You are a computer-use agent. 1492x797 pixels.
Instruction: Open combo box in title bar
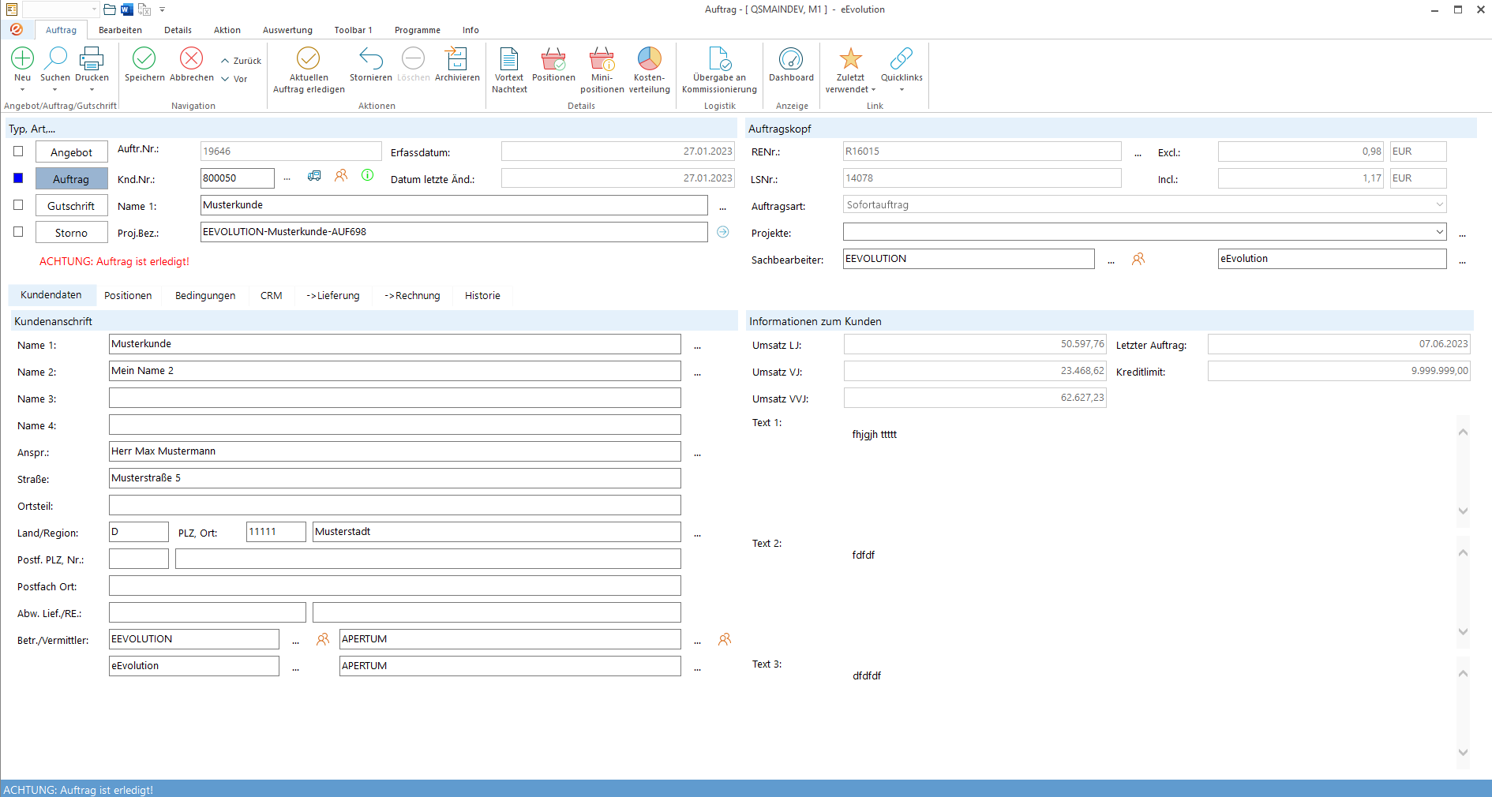(61, 9)
